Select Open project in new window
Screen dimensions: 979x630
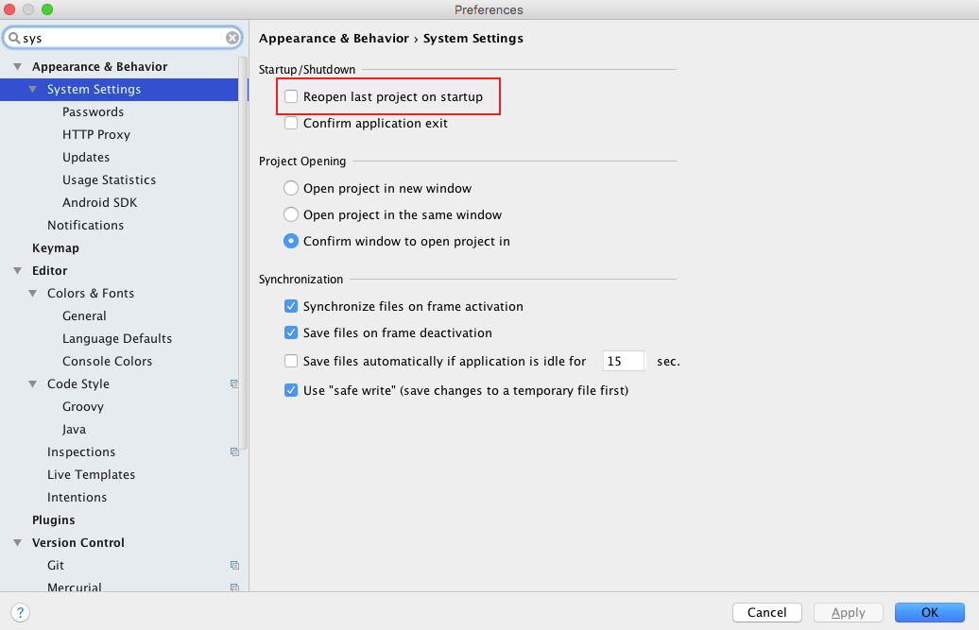291,188
